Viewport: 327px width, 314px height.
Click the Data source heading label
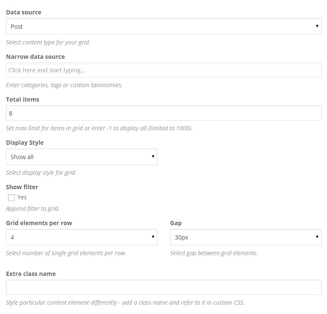(24, 12)
